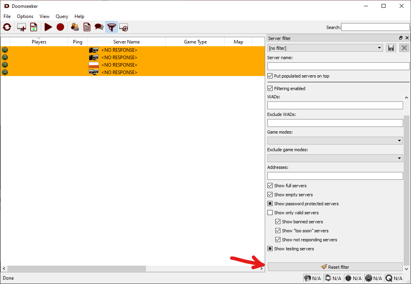Click the red Record circle icon
This screenshot has width=411, height=284.
click(60, 27)
